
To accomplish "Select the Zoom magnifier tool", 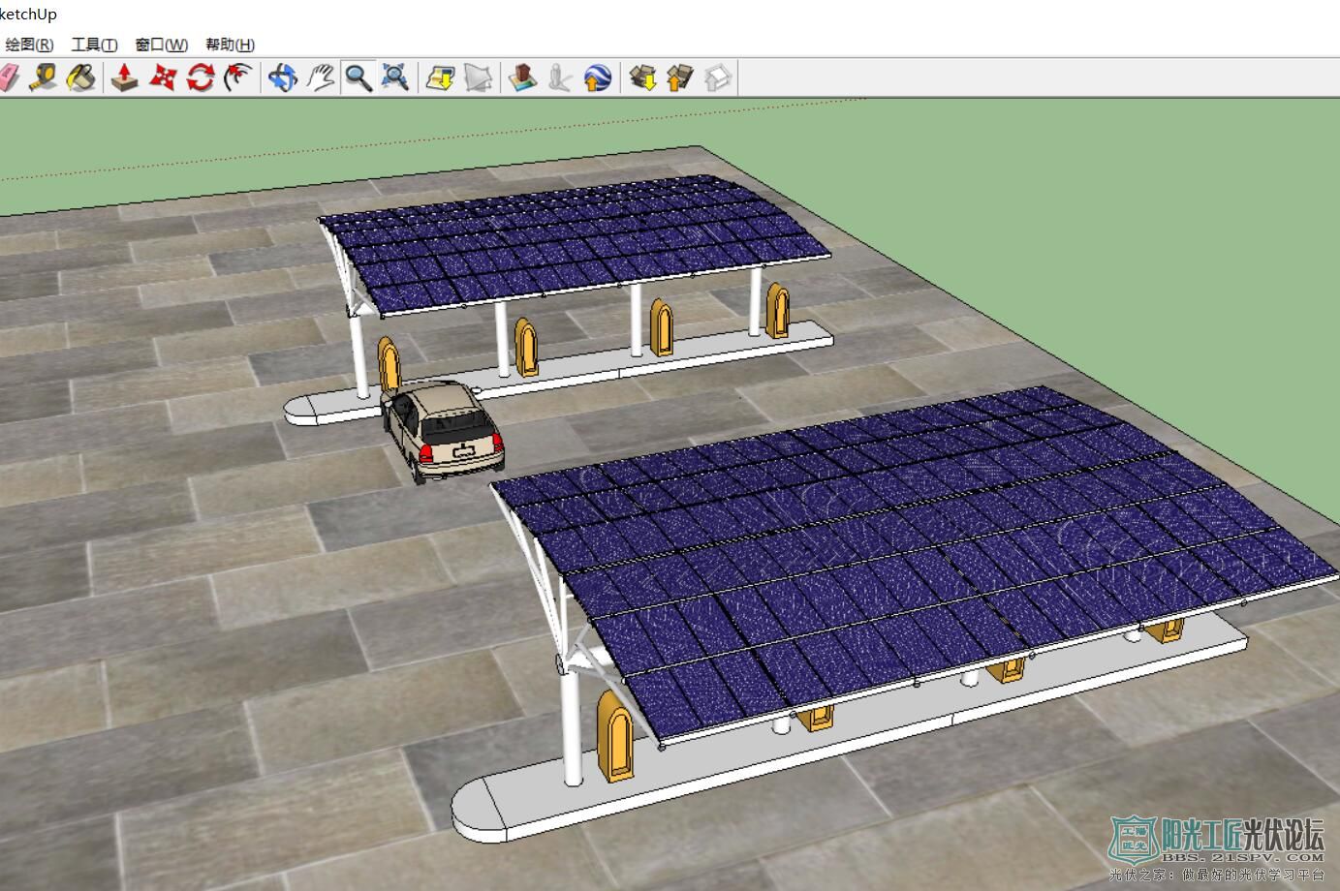I will (358, 77).
